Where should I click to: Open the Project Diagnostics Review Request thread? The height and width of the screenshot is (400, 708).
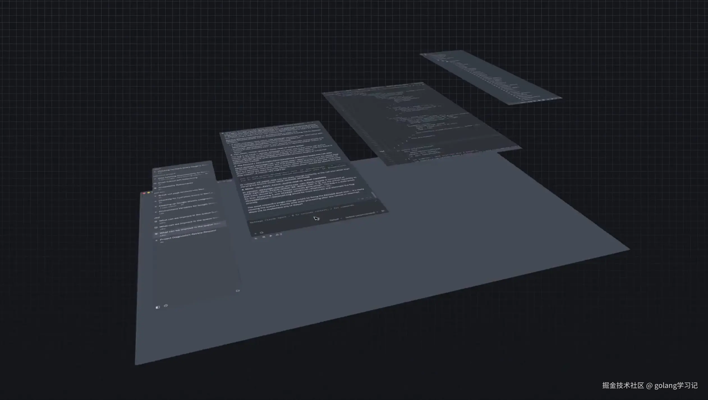(x=188, y=235)
